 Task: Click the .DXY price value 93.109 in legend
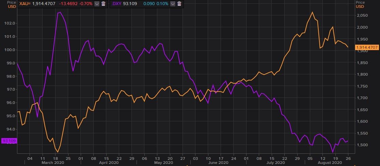[130, 4]
